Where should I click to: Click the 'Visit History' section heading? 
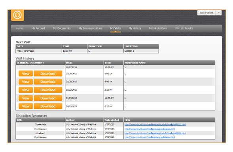coord(25,58)
